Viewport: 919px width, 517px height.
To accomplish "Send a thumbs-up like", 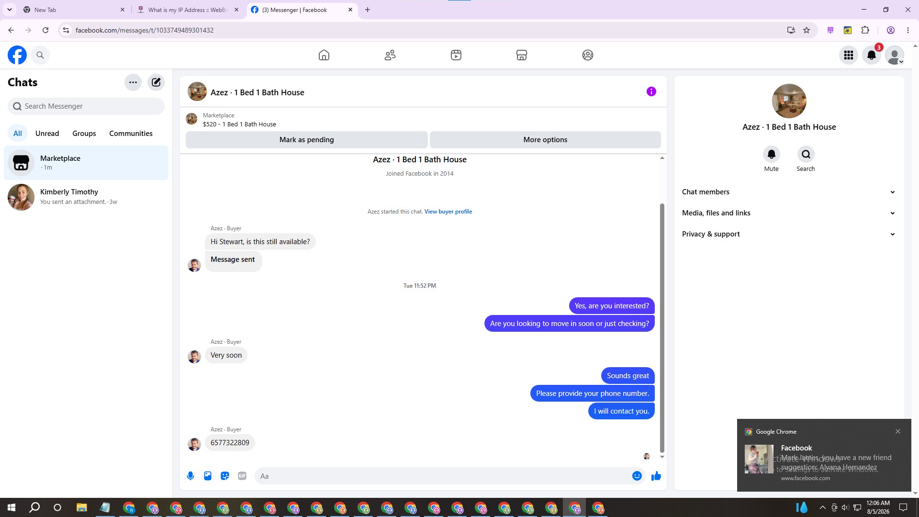I will [656, 476].
